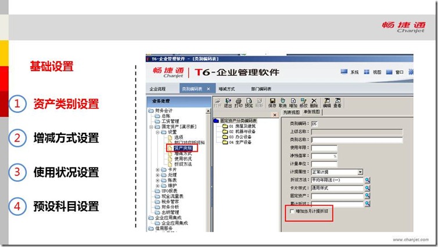Click the 净残值率 input field
438x247 pixels.
pyautogui.click(x=324, y=156)
